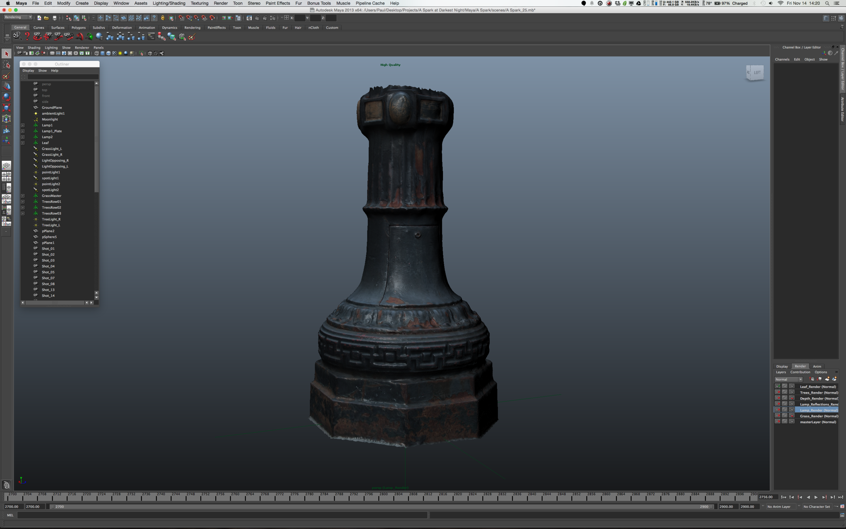
Task: Select the Soft Modification tool
Action: pos(6,130)
